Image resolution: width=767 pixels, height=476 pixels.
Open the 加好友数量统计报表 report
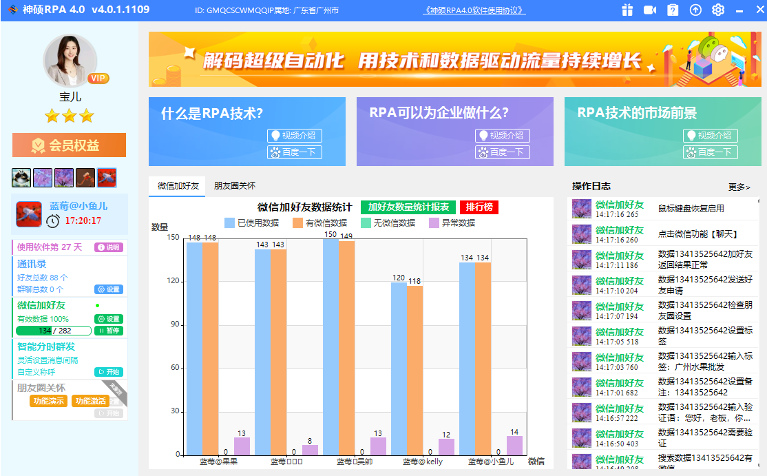pyautogui.click(x=408, y=207)
